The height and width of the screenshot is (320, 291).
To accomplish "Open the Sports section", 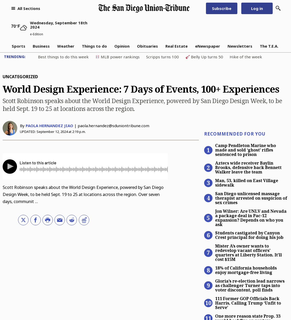I will point(19,46).
